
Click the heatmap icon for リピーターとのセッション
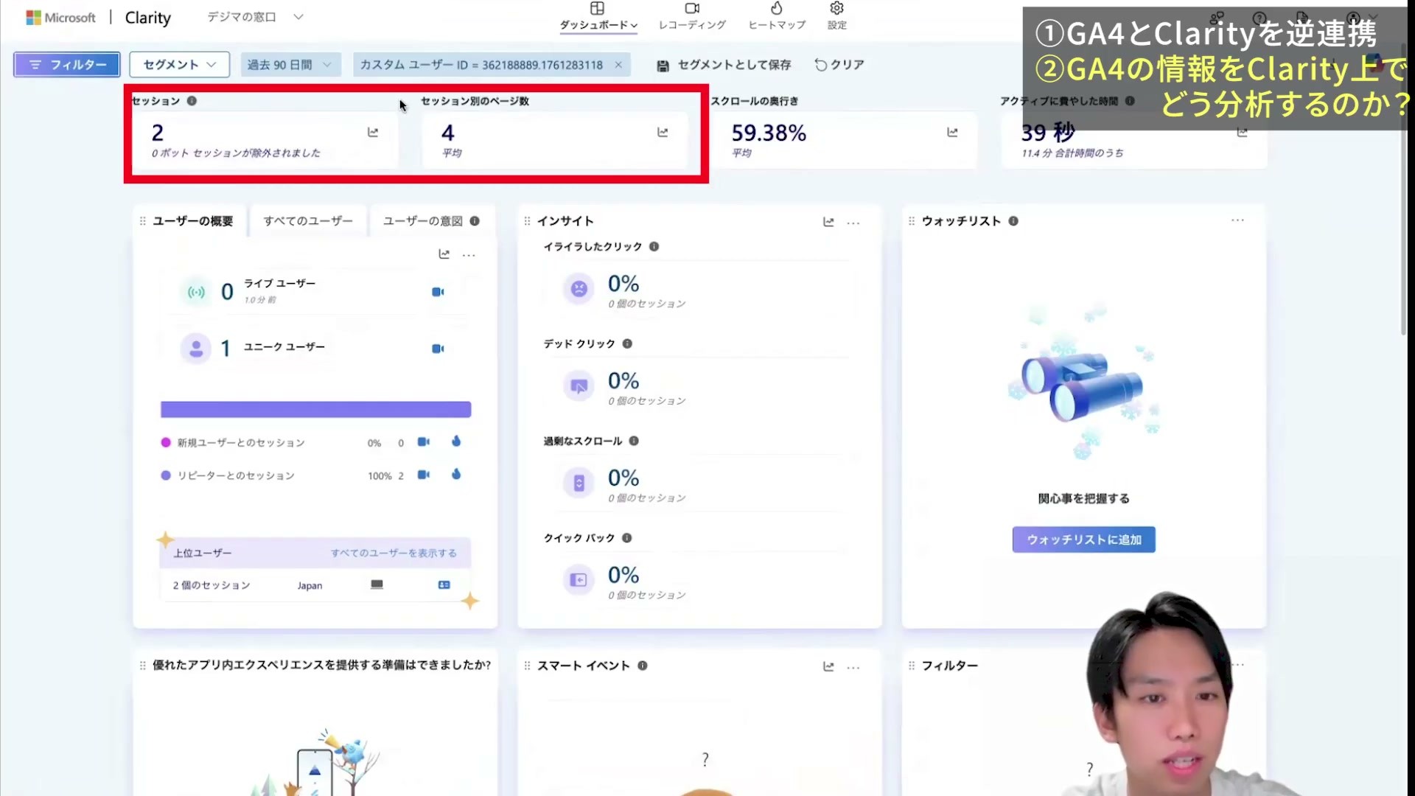[456, 475]
